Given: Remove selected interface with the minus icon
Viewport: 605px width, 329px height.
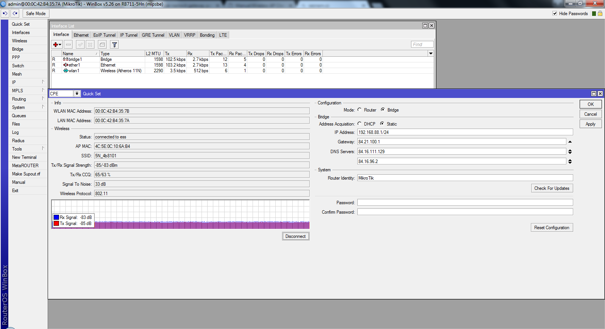Looking at the screenshot, I should (68, 45).
